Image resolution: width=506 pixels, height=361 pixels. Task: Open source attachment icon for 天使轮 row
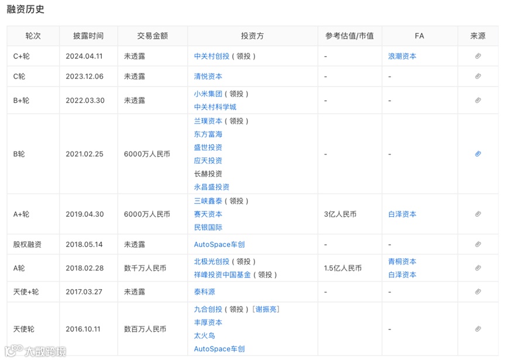click(x=478, y=329)
